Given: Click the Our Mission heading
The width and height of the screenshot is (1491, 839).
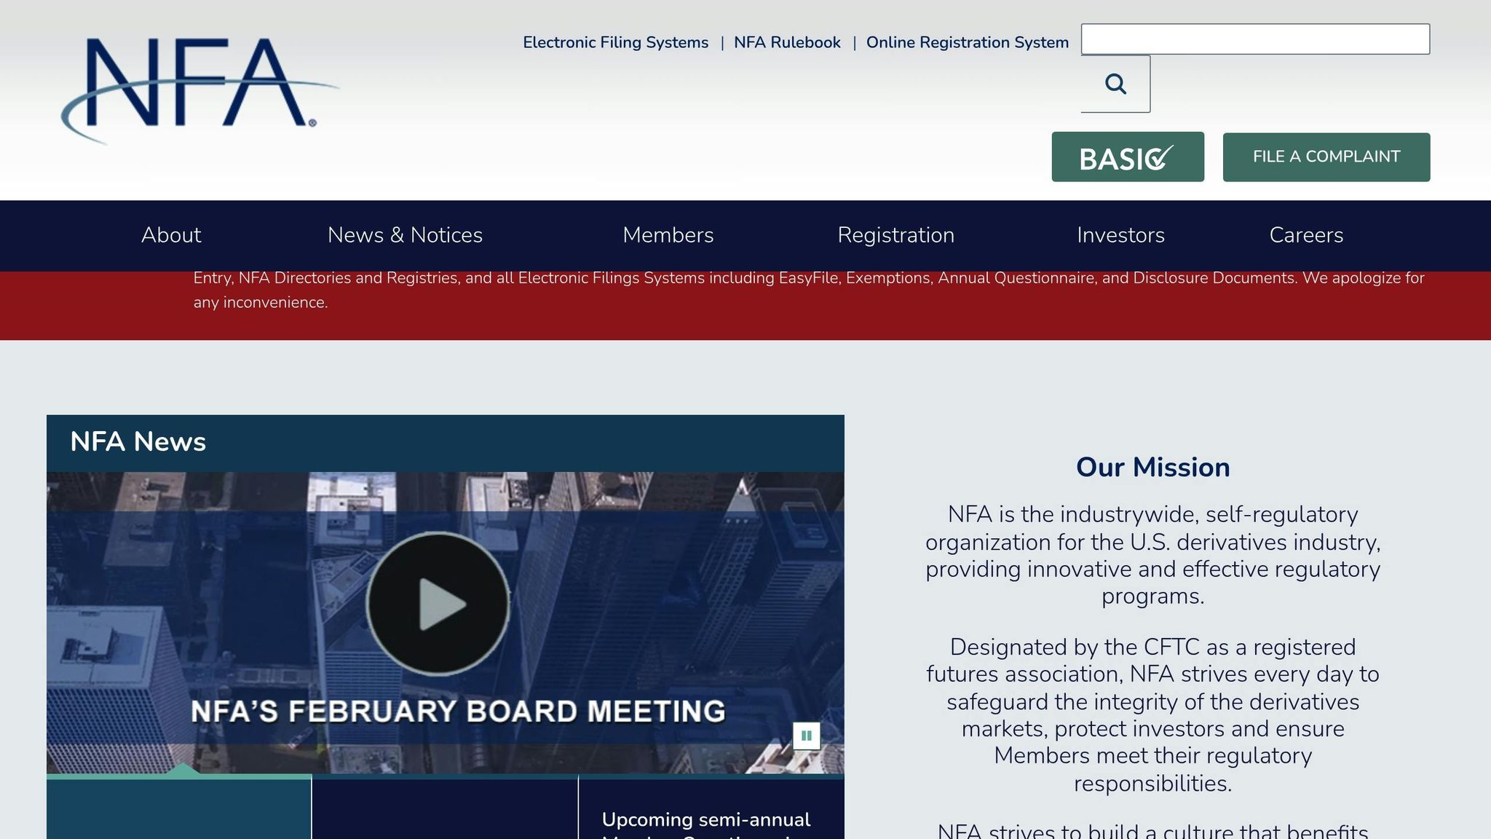Looking at the screenshot, I should coord(1152,468).
